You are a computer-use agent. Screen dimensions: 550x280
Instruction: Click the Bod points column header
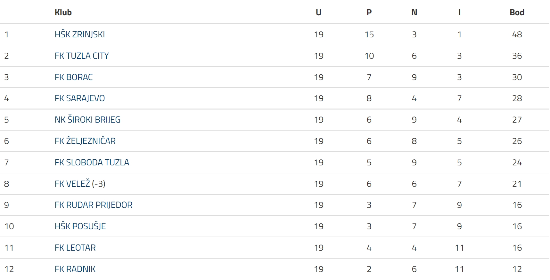pos(517,12)
